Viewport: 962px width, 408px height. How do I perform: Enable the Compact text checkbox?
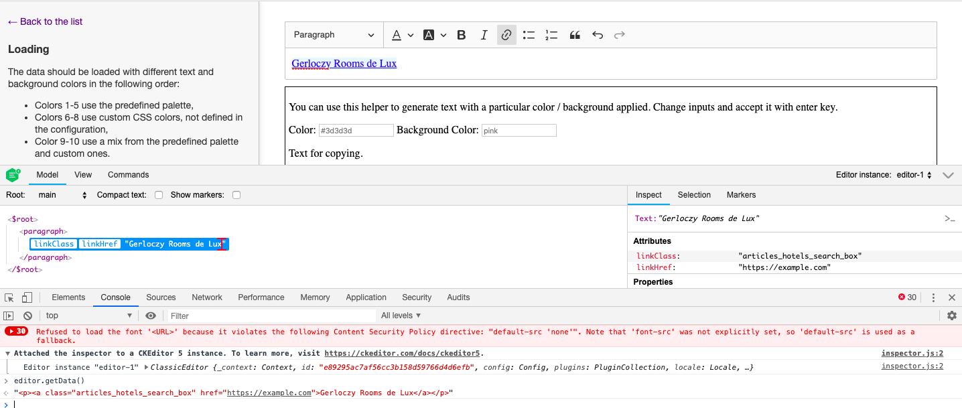[159, 195]
